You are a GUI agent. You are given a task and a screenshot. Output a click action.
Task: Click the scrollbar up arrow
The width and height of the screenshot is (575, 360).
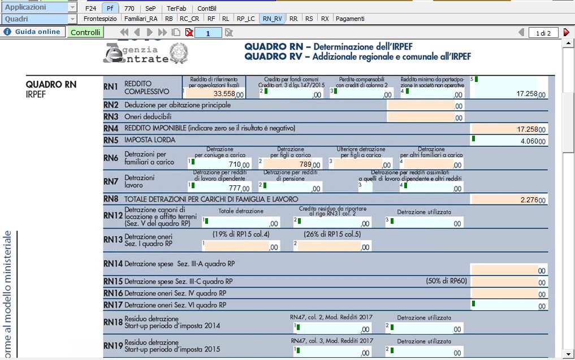568,44
